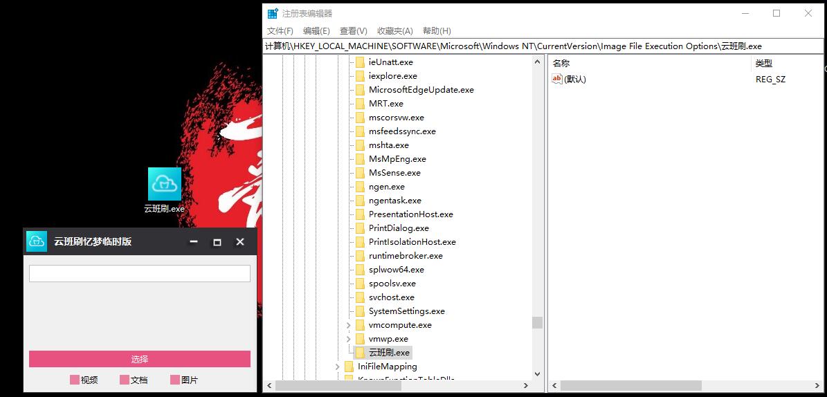Click the tree pane horizontal scroll right arrow
827x397 pixels.
point(526,386)
